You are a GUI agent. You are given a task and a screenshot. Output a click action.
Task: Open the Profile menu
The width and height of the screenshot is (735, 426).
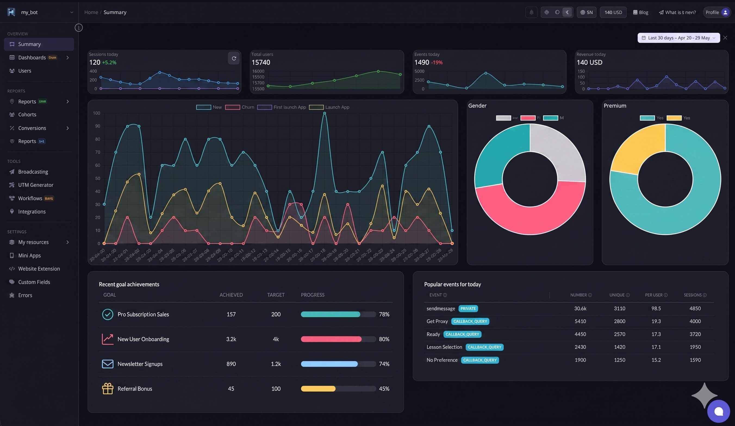click(x=717, y=12)
